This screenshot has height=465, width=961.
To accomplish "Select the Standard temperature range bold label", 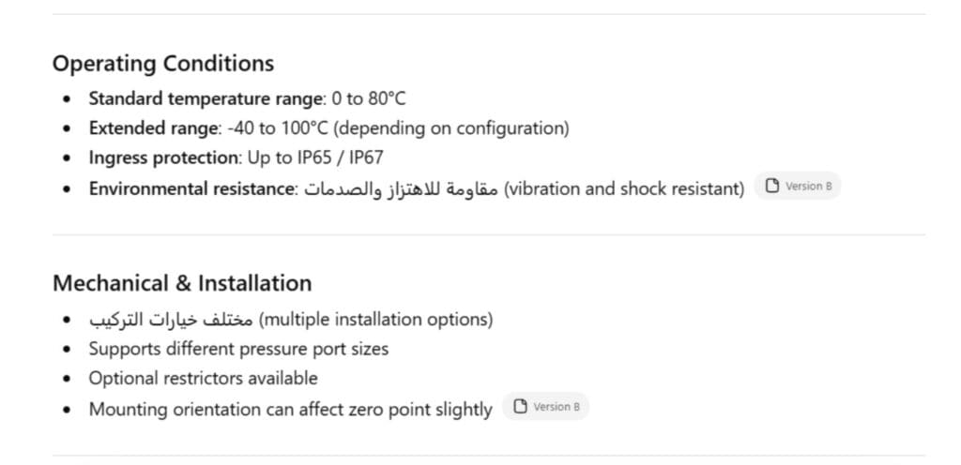I will 206,98.
